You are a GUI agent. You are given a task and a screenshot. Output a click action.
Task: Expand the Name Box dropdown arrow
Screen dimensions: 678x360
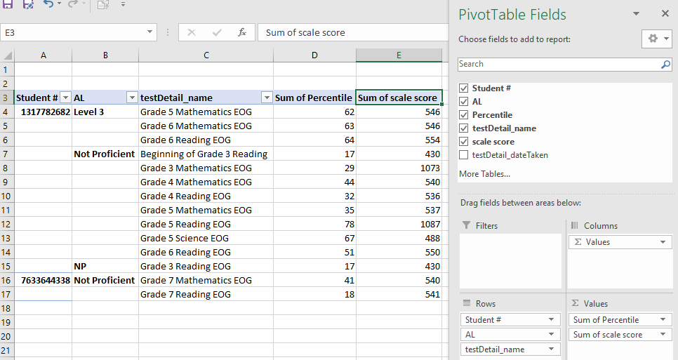click(151, 32)
